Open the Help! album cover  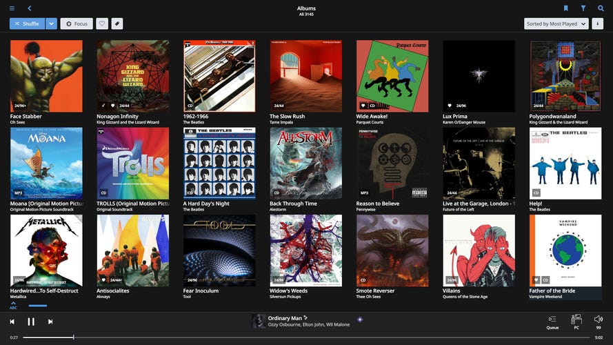[565, 164]
